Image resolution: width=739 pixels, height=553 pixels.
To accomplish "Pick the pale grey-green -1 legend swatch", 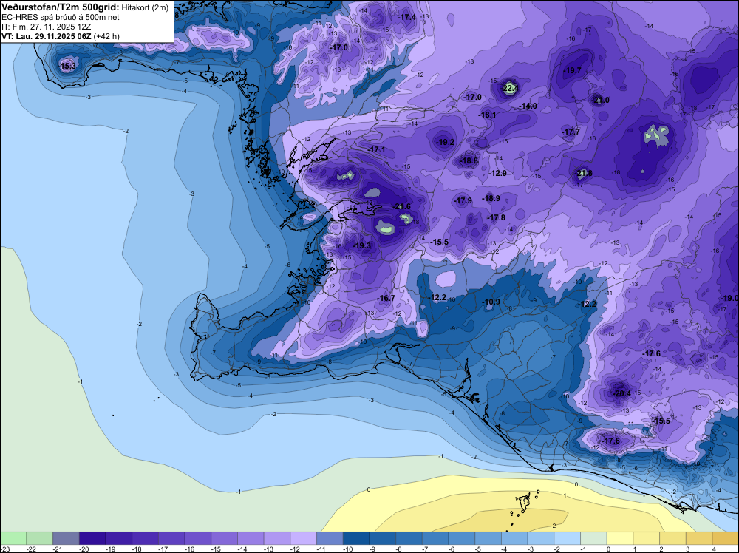I will point(594,538).
